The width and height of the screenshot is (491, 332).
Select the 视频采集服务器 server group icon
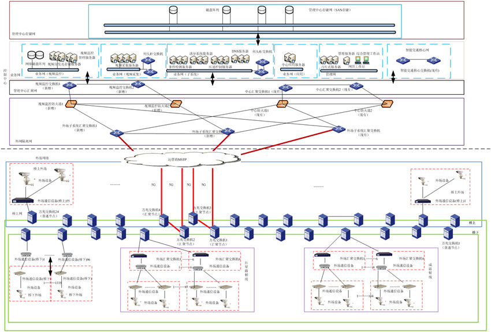tap(124, 58)
